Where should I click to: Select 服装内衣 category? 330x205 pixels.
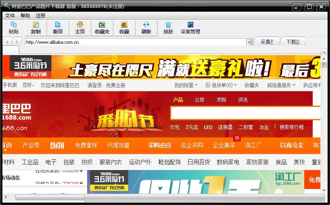pyautogui.click(x=111, y=162)
